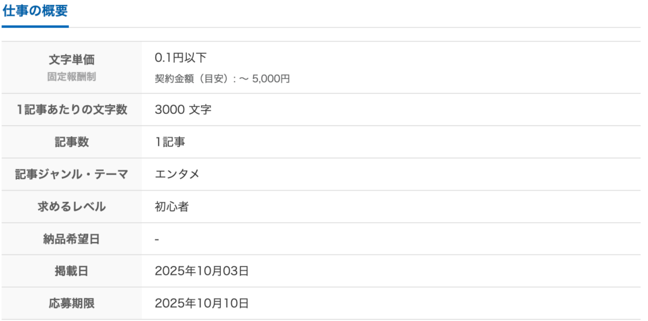Select the 1記事 value

[170, 142]
